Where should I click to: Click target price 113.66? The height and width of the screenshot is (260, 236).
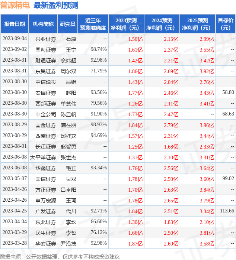pos(227,211)
